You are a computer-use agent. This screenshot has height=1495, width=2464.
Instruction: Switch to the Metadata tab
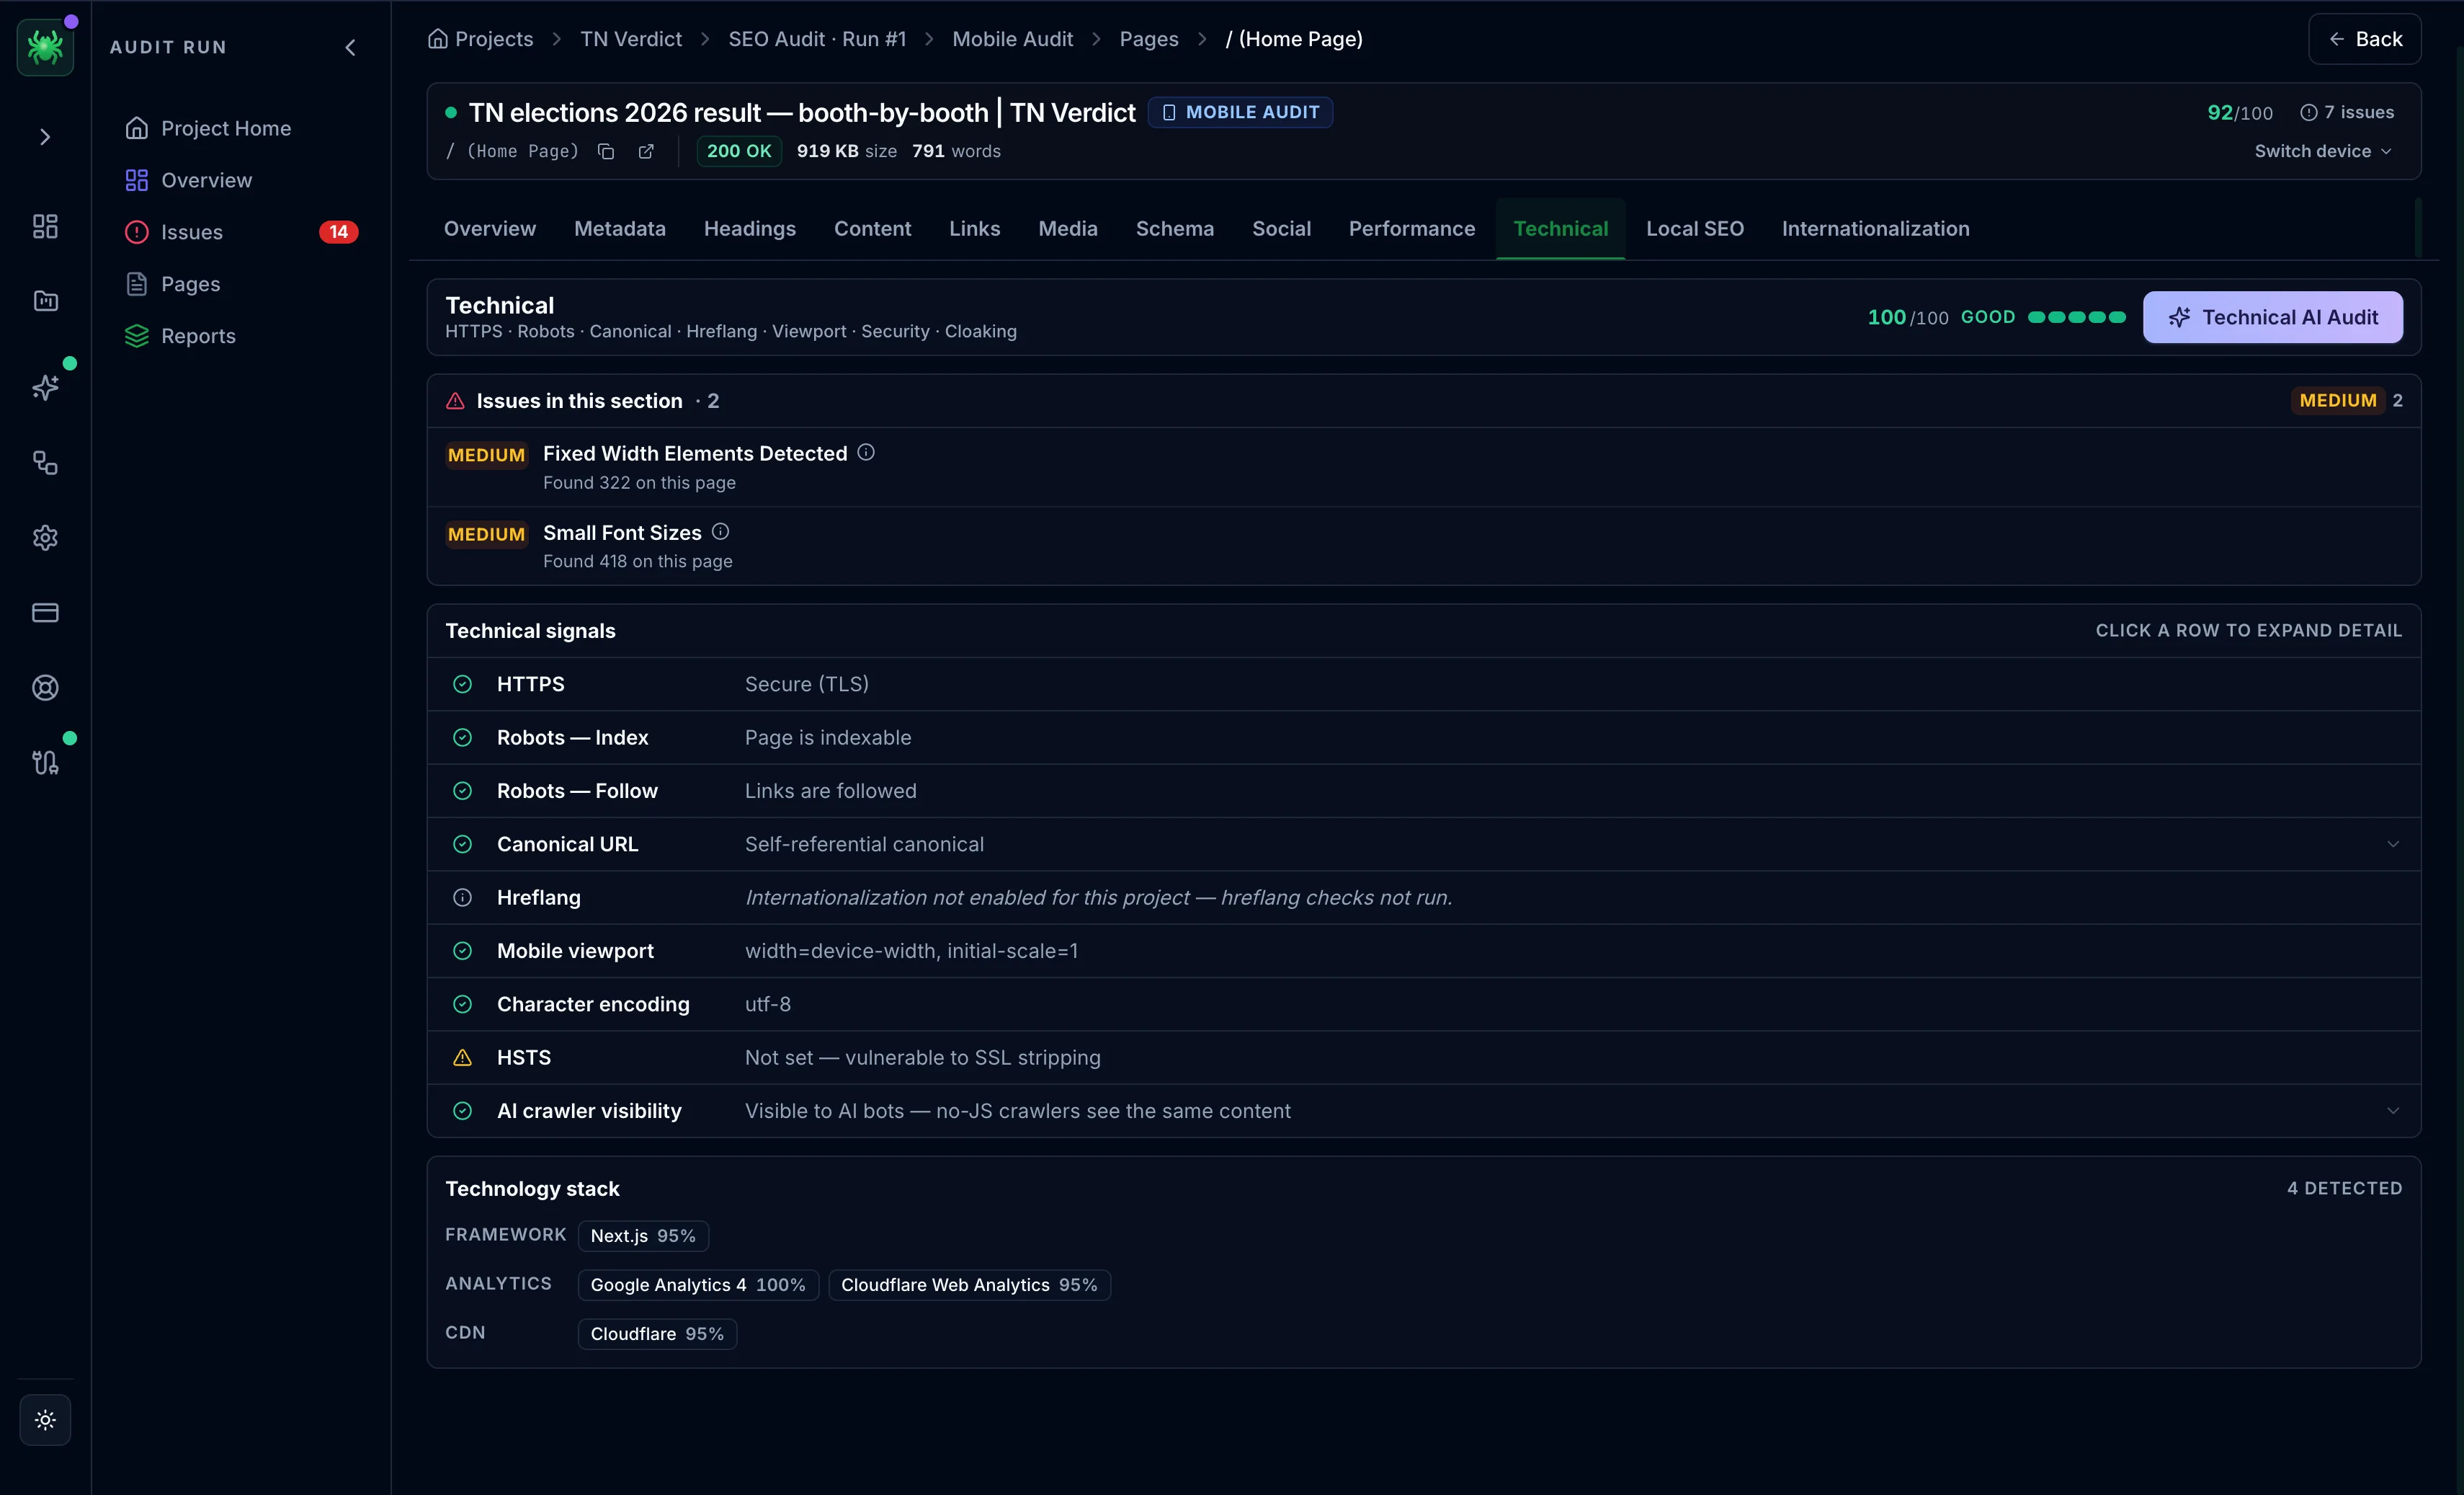(x=620, y=229)
